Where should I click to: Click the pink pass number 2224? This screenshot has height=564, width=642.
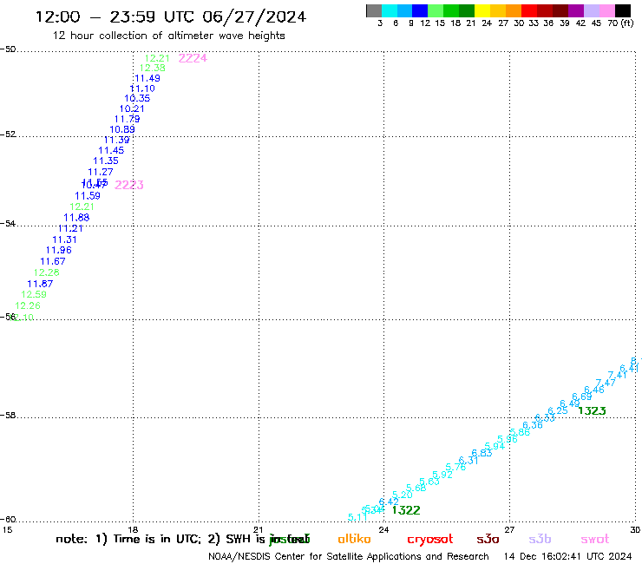193,58
